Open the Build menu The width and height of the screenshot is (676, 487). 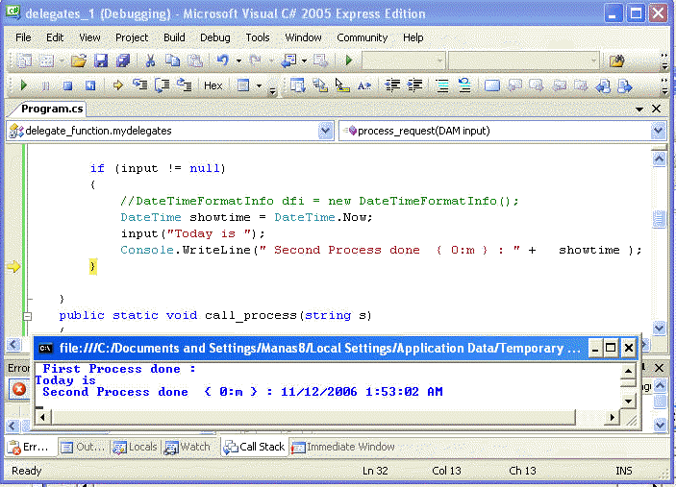coord(174,37)
